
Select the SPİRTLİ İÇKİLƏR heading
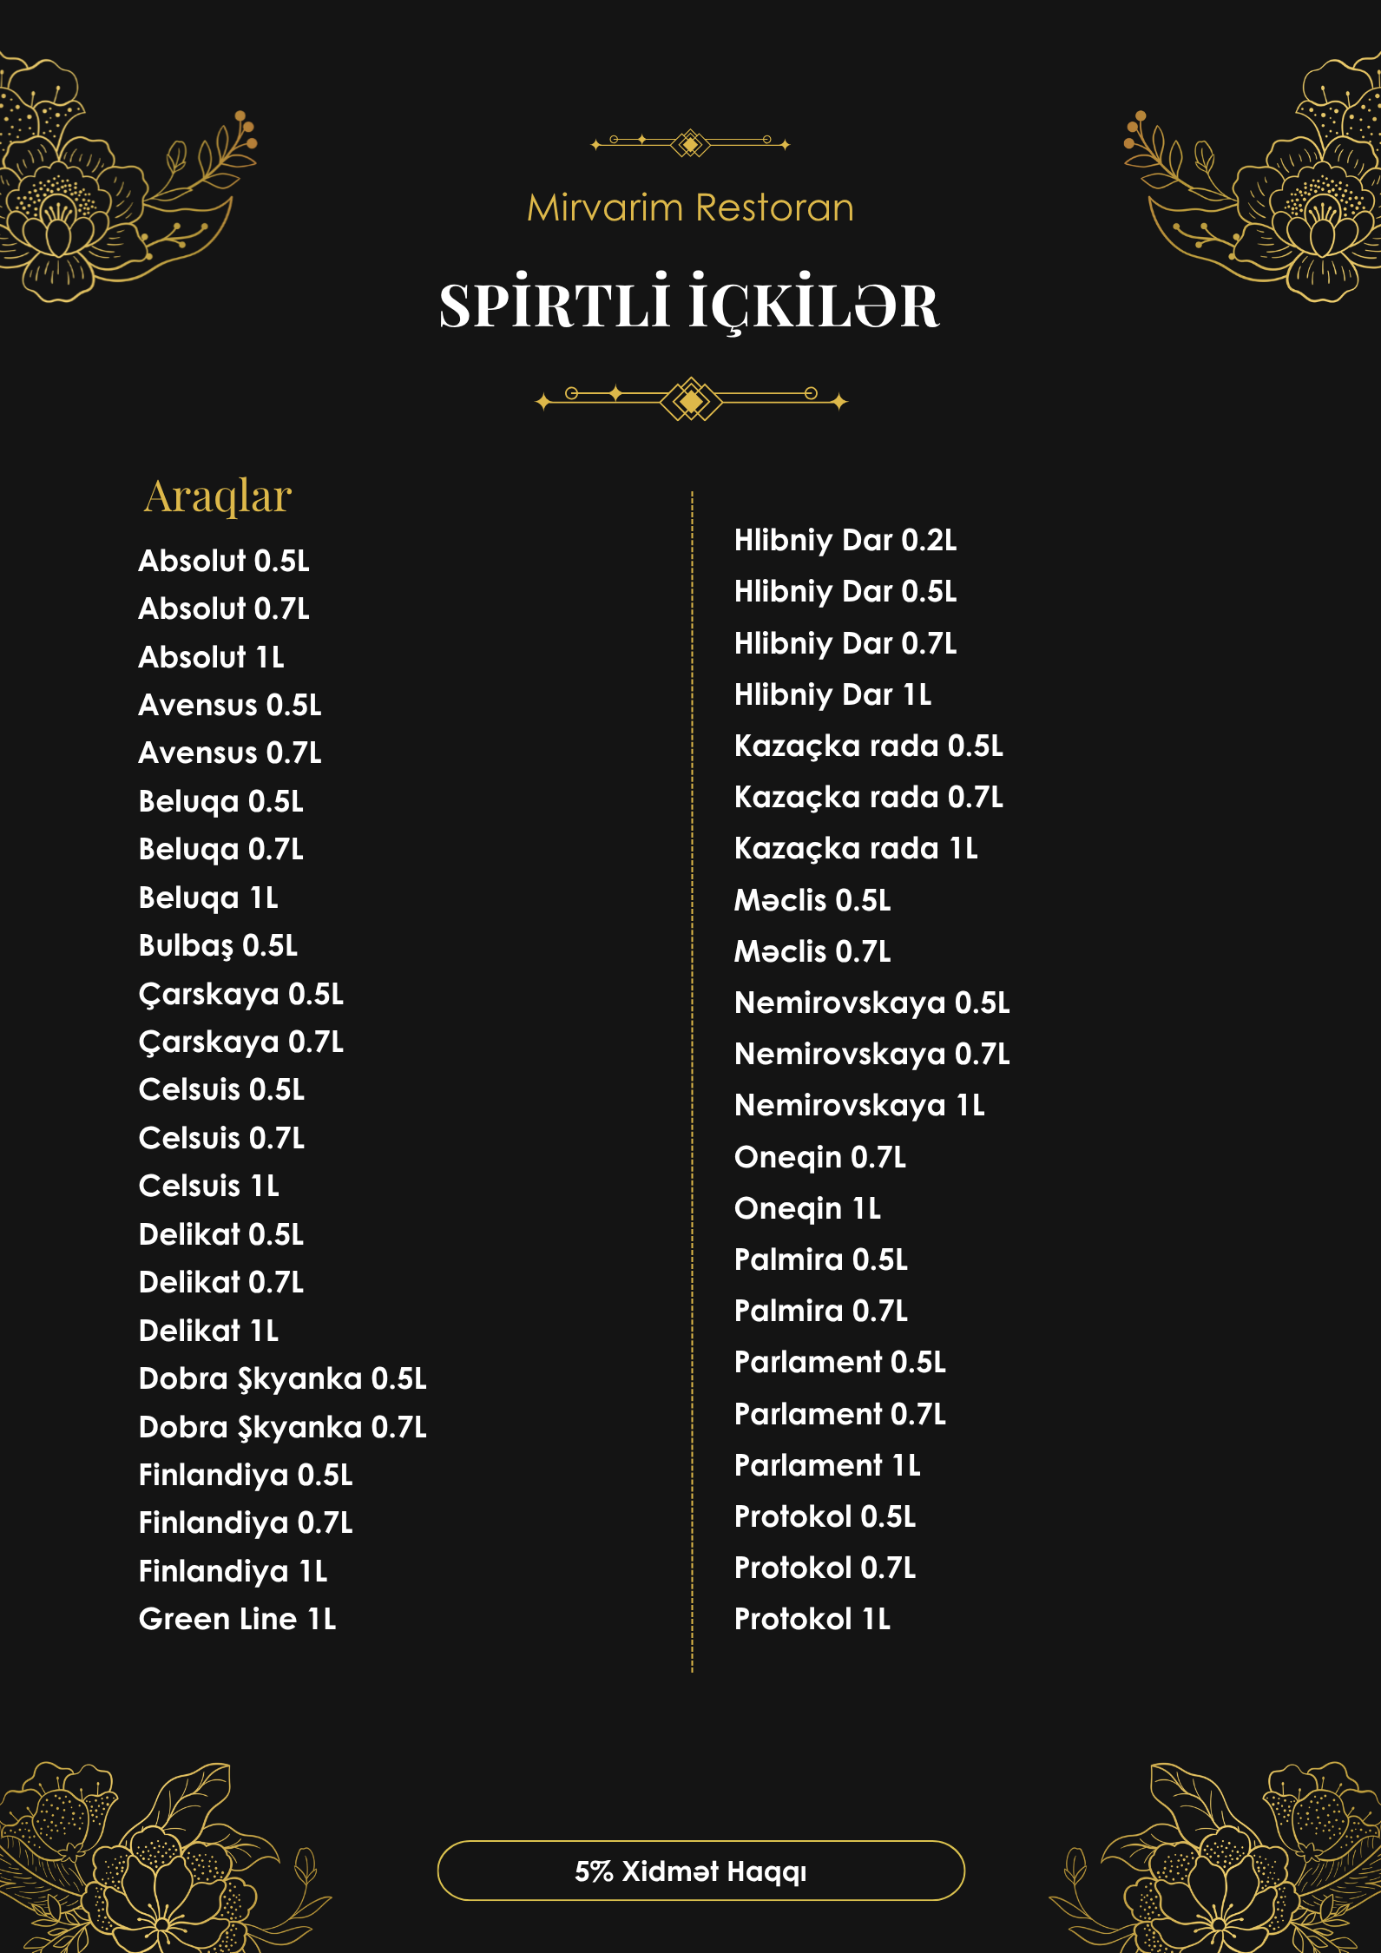(x=689, y=306)
